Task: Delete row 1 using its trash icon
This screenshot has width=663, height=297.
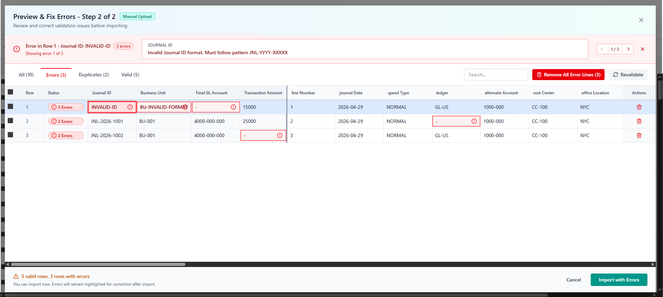Action: point(639,107)
